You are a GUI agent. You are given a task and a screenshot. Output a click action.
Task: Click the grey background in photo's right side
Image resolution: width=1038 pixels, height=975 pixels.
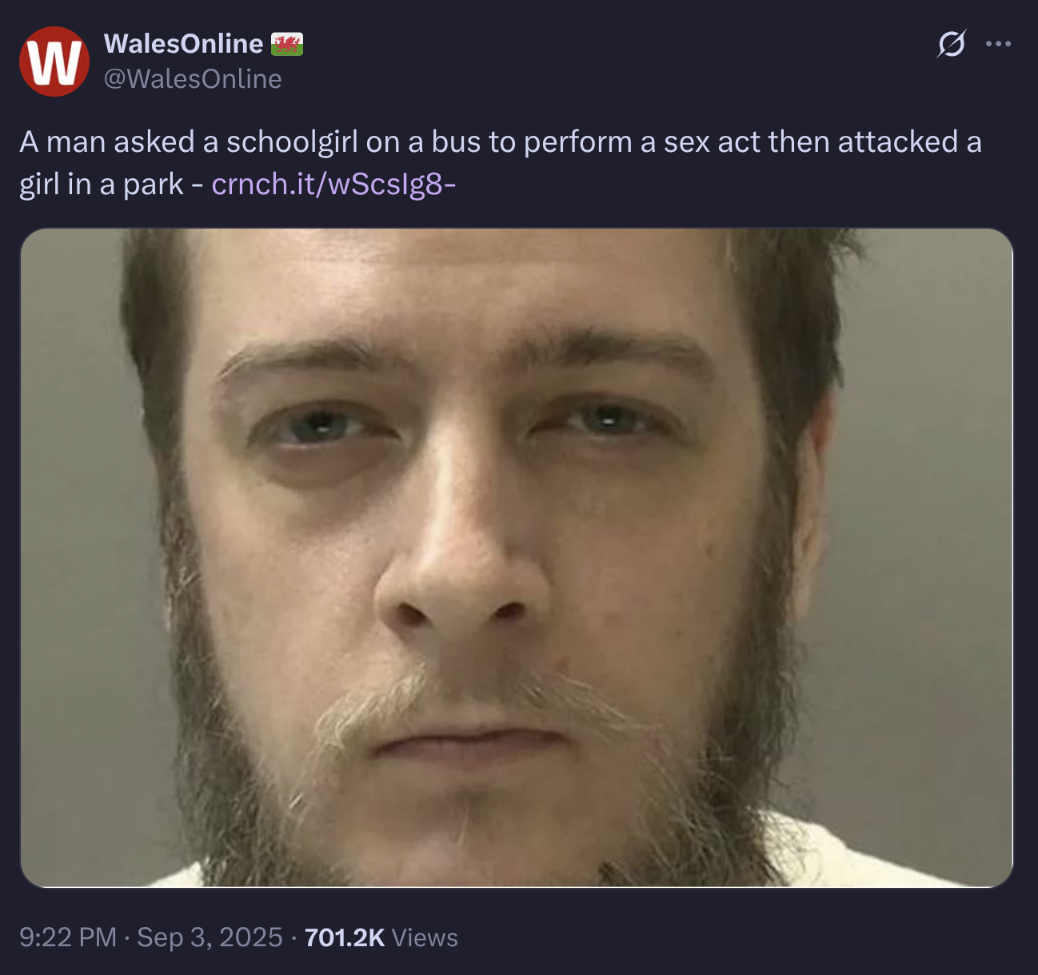click(928, 480)
